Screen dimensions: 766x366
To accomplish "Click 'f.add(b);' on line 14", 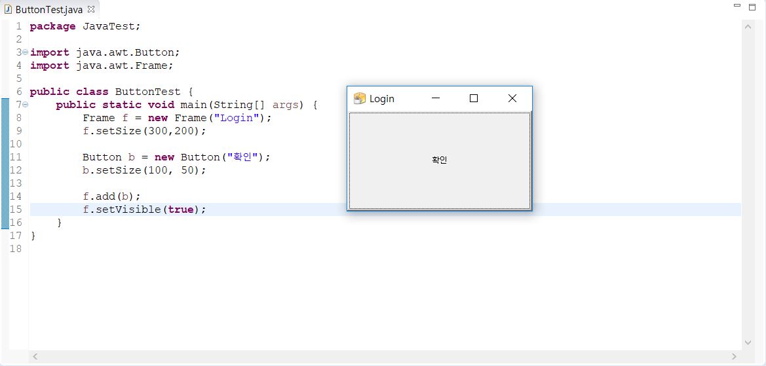I will 111,196.
